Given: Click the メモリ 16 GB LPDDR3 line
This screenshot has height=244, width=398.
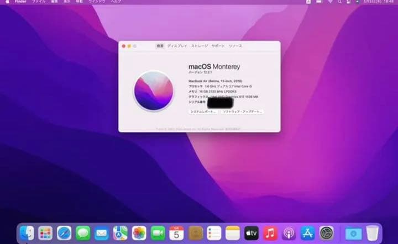Looking at the screenshot, I should (212, 92).
